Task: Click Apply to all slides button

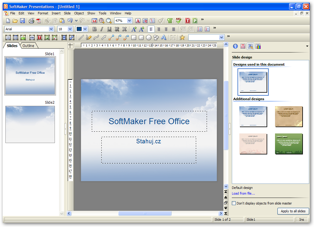Action: 293,211
